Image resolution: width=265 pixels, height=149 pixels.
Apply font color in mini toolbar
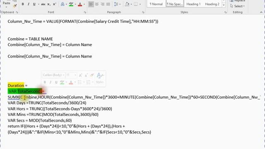tap(71, 82)
